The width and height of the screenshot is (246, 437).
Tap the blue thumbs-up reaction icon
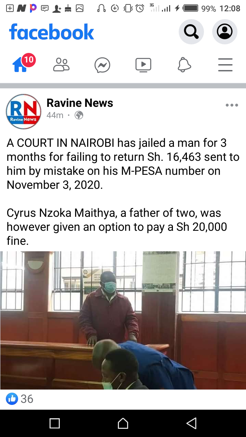pos(12,399)
